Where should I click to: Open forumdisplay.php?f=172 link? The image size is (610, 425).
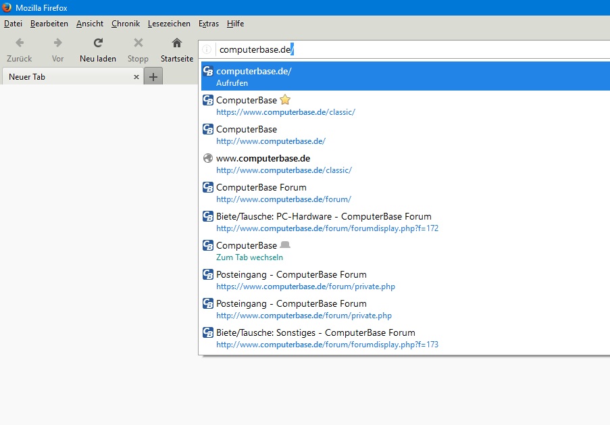pos(327,228)
